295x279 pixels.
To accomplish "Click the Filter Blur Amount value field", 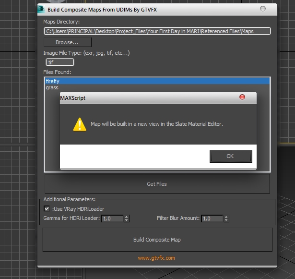I will (212, 218).
